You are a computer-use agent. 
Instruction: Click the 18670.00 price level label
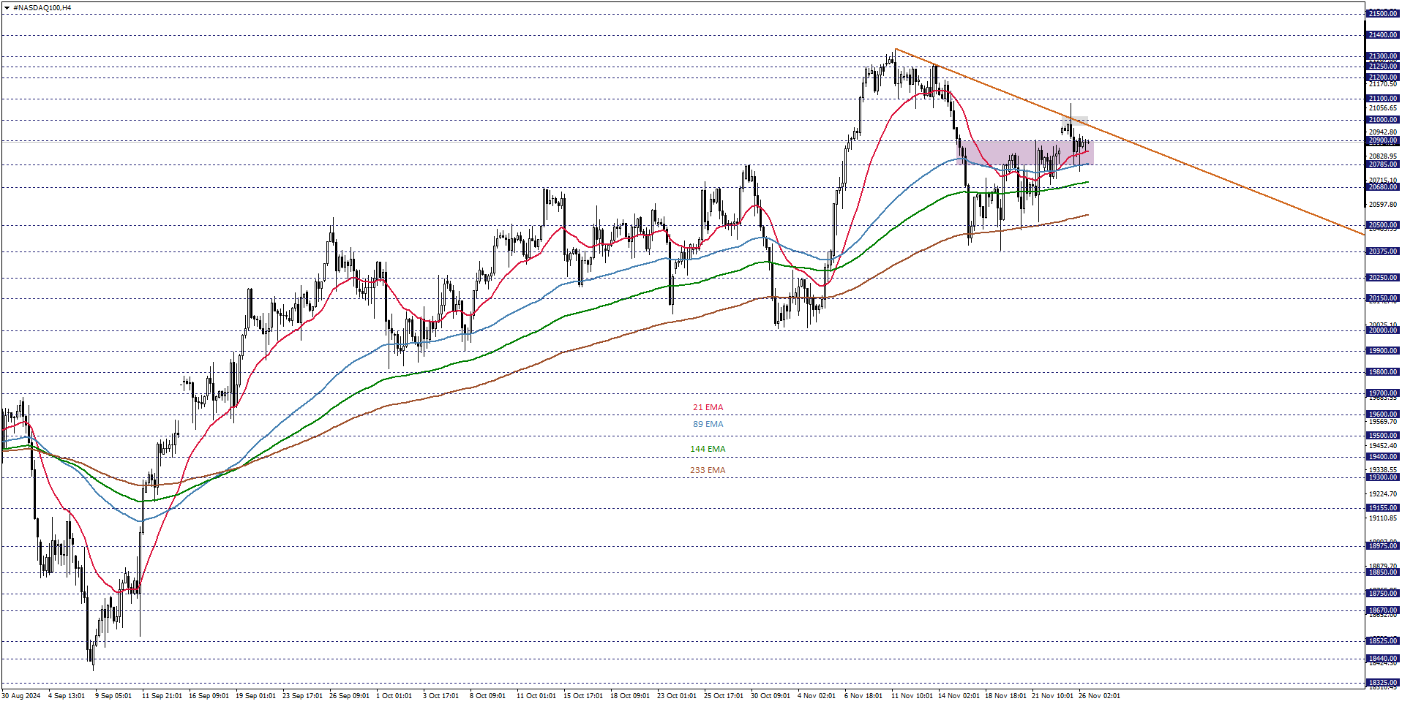pos(1382,610)
